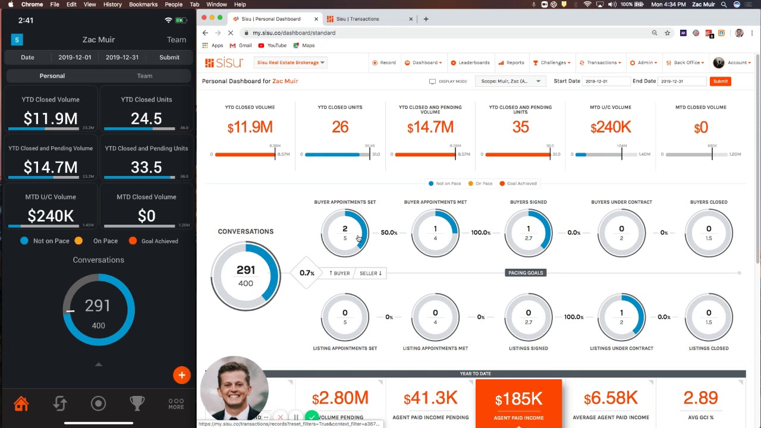Open the Maps bookmark
Screen dimensions: 761x428
304,45
